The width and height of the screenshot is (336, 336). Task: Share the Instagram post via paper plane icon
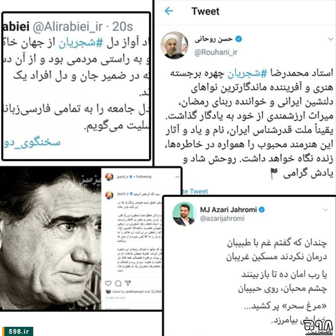(x=128, y=283)
